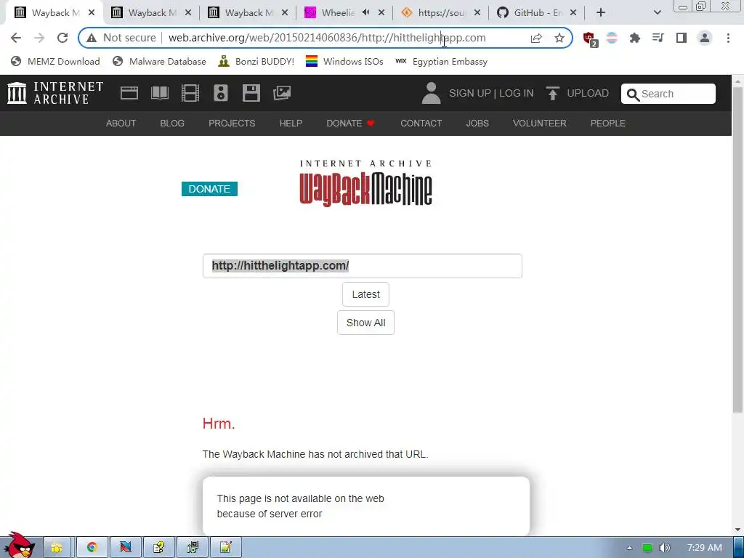Open the uBlock extension icon
Viewport: 744px width, 558px height.
pyautogui.click(x=590, y=39)
